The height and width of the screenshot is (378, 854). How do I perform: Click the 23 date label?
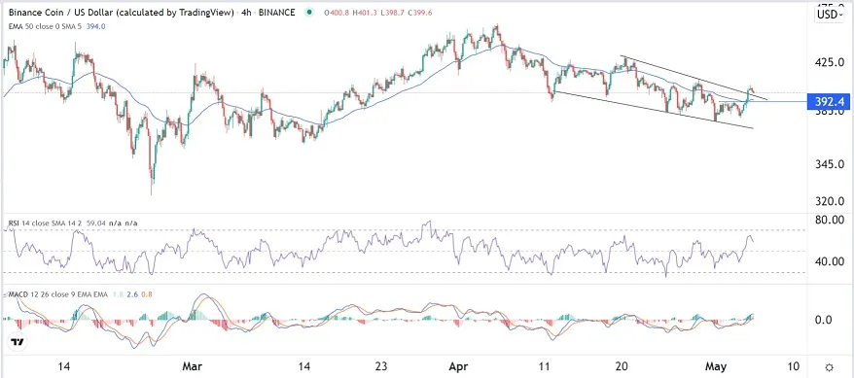click(x=381, y=365)
